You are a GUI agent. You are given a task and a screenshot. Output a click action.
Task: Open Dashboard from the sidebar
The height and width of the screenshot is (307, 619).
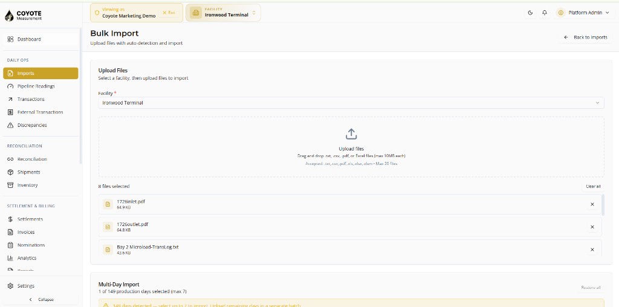[x=41, y=39]
